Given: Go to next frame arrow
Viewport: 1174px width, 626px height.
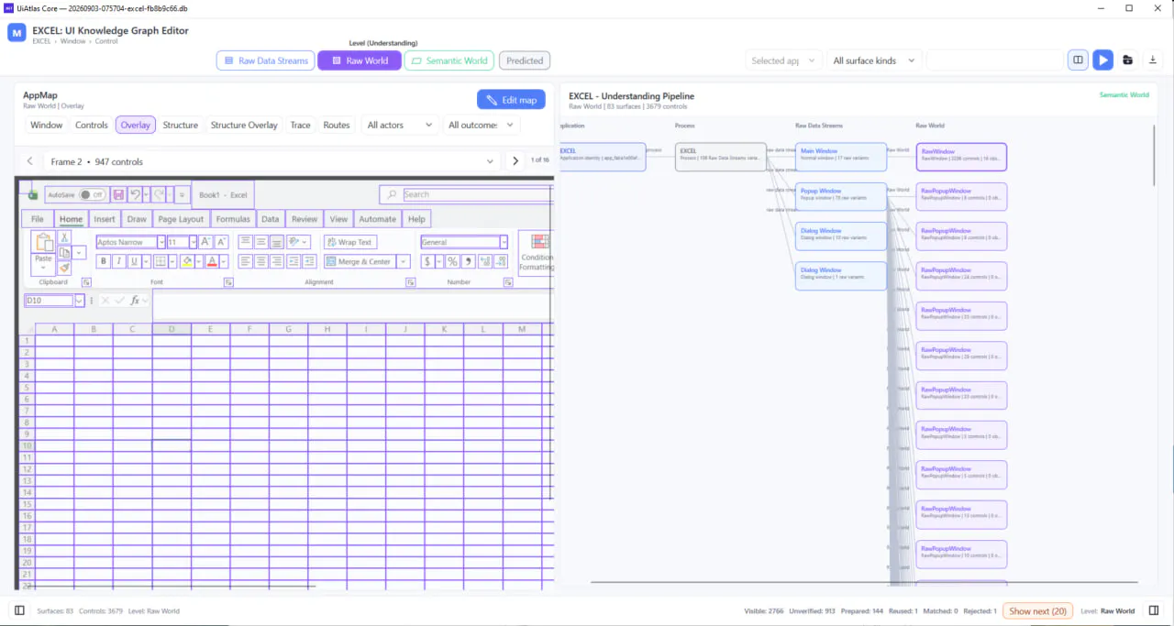Looking at the screenshot, I should tap(515, 161).
